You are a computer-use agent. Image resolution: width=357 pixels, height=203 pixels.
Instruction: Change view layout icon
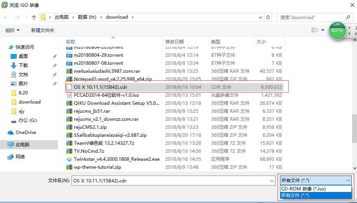[x=315, y=30]
